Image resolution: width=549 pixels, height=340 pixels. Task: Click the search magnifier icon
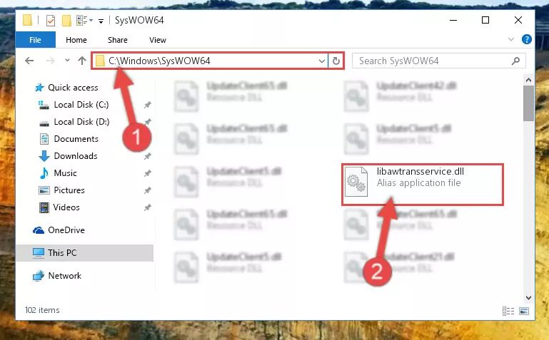(x=515, y=61)
